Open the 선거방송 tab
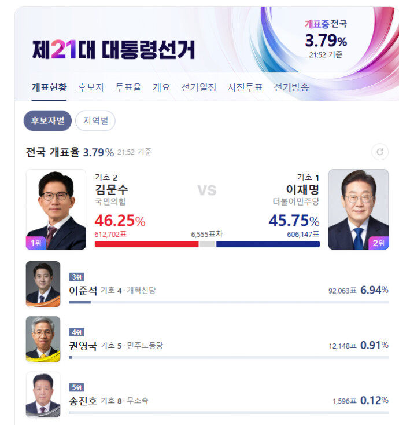The height and width of the screenshot is (425, 399). coord(291,87)
